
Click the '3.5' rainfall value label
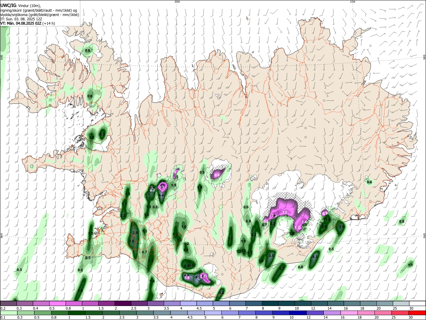click(x=271, y=256)
